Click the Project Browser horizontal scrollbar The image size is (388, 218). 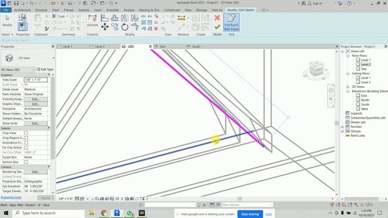[361, 199]
